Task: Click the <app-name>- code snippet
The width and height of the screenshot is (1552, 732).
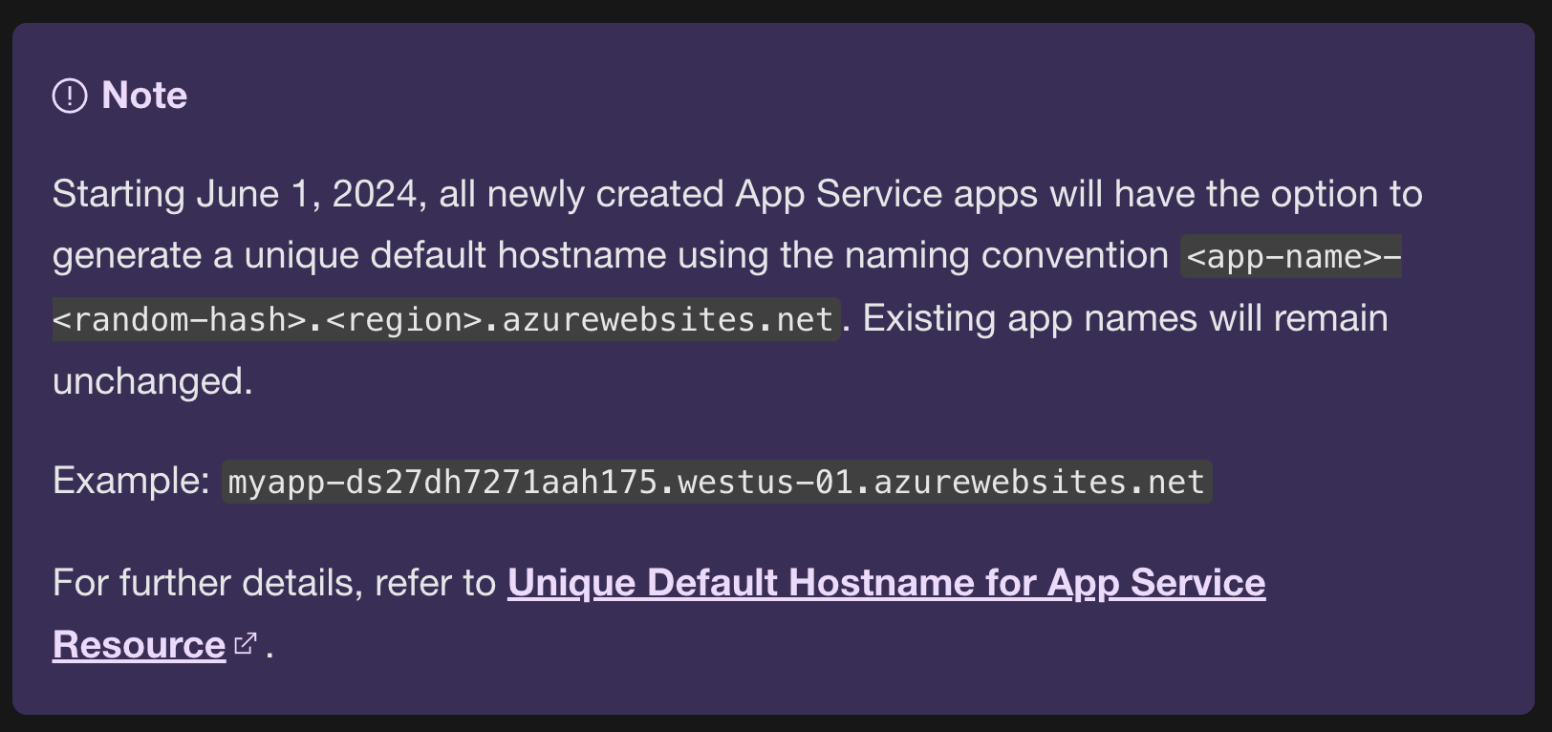Action: 1291,256
